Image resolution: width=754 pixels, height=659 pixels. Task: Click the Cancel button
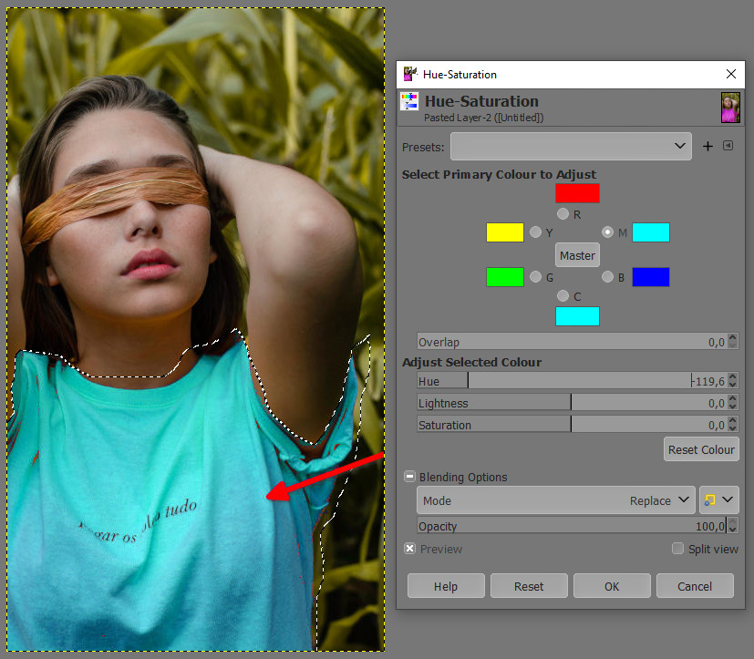(x=695, y=586)
